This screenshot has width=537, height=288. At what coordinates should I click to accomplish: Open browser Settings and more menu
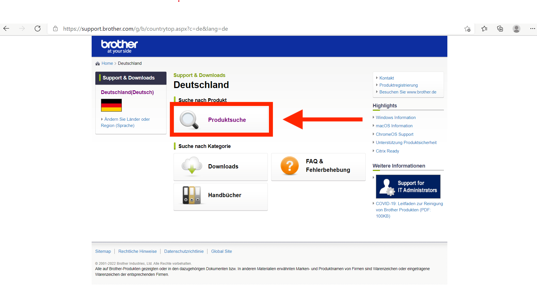coord(532,28)
